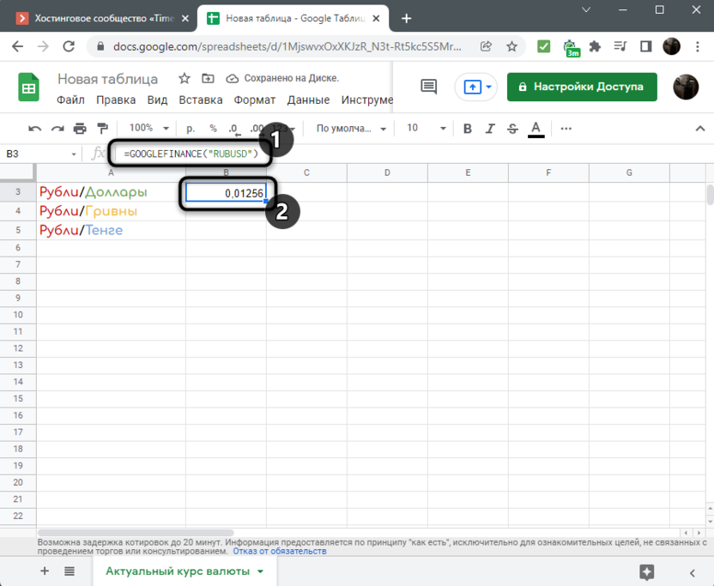714x586 pixels.
Task: Add a new sheet with plus
Action: pos(45,571)
